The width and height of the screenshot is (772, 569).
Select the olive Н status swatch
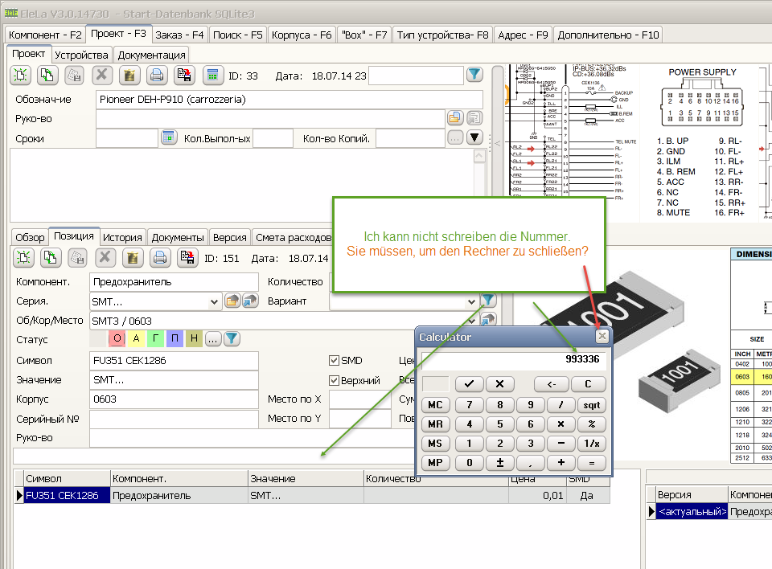[194, 338]
